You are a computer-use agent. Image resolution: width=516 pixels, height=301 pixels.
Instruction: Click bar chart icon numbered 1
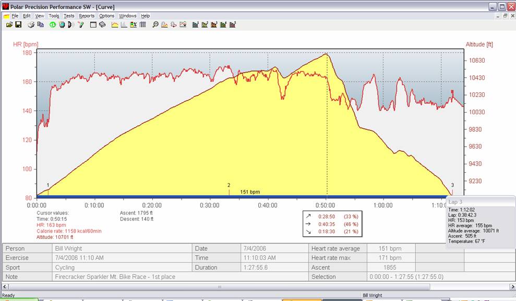(196, 25)
